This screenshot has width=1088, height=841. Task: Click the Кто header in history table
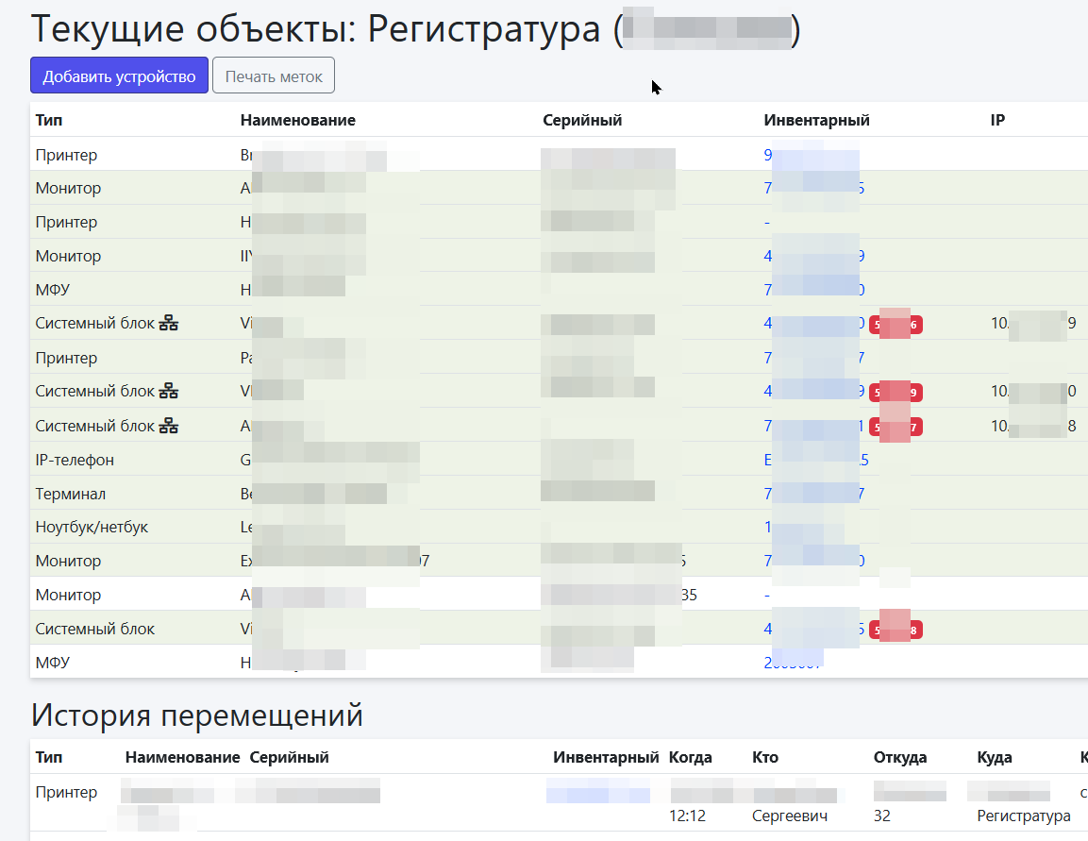(765, 757)
